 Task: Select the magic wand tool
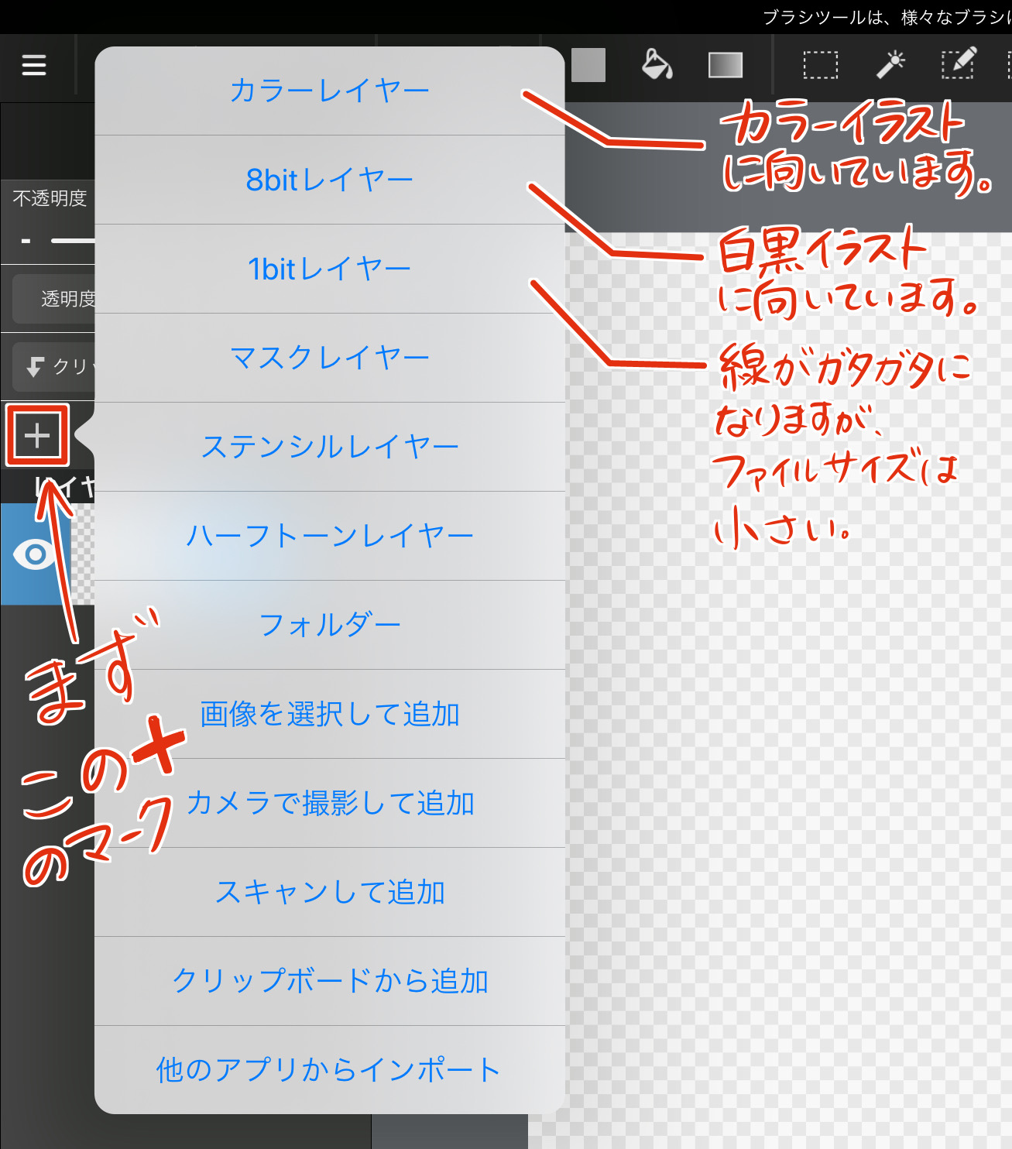pos(890,65)
